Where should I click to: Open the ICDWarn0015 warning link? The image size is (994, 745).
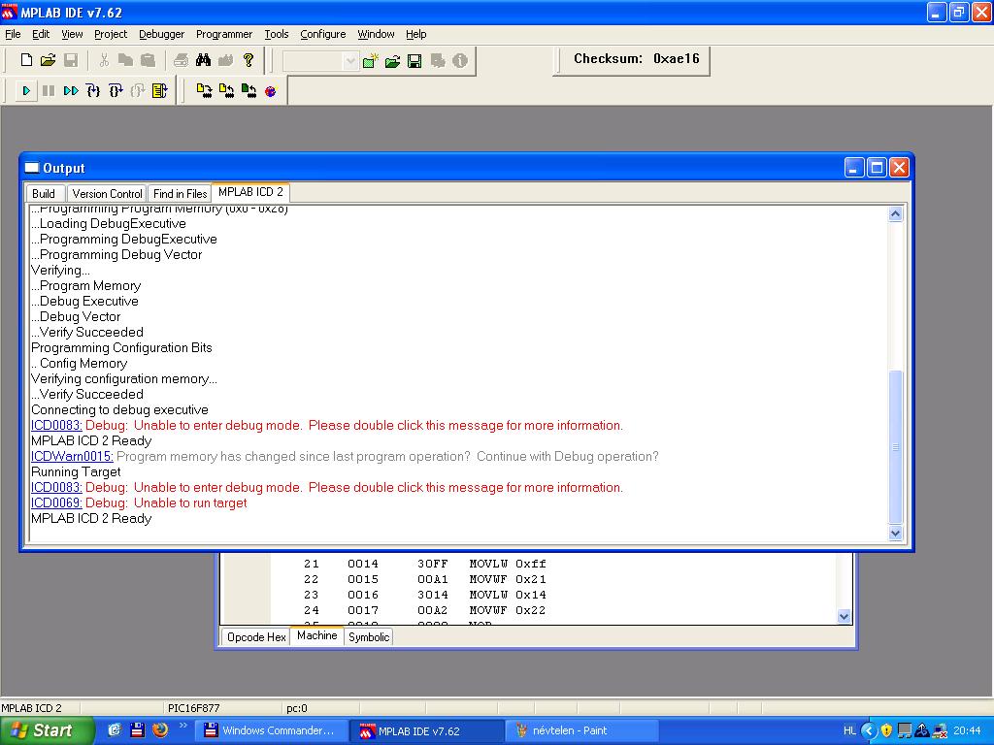tap(72, 457)
